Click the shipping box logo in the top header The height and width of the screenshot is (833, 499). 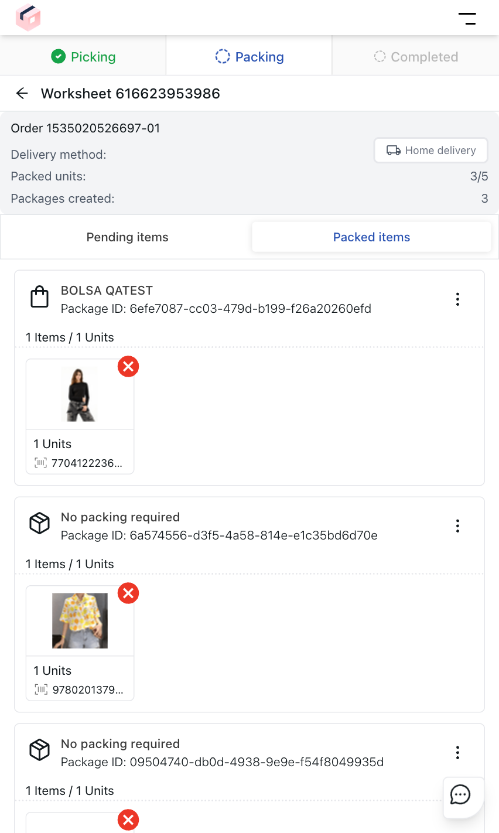coord(28,18)
